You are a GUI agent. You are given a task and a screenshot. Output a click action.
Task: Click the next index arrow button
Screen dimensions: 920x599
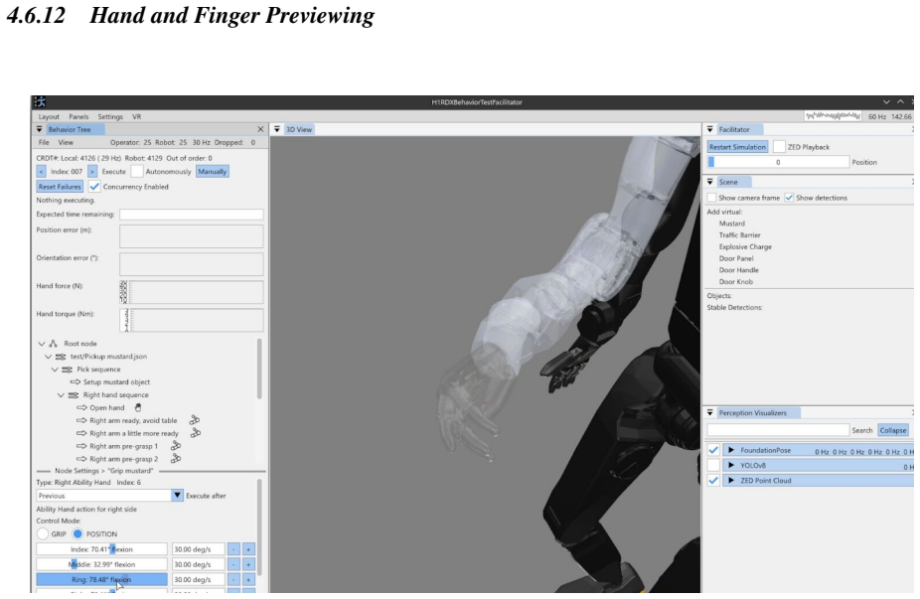(92, 171)
